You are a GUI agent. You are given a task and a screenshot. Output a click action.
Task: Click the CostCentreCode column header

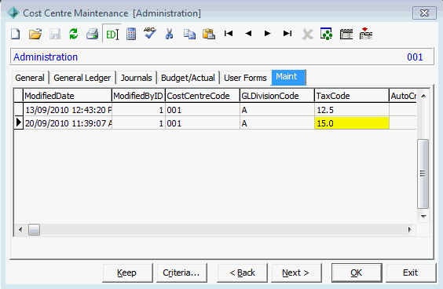(x=203, y=96)
